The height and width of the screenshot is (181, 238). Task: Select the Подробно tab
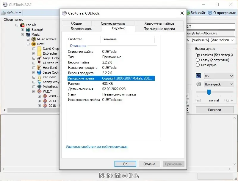[x=118, y=28]
